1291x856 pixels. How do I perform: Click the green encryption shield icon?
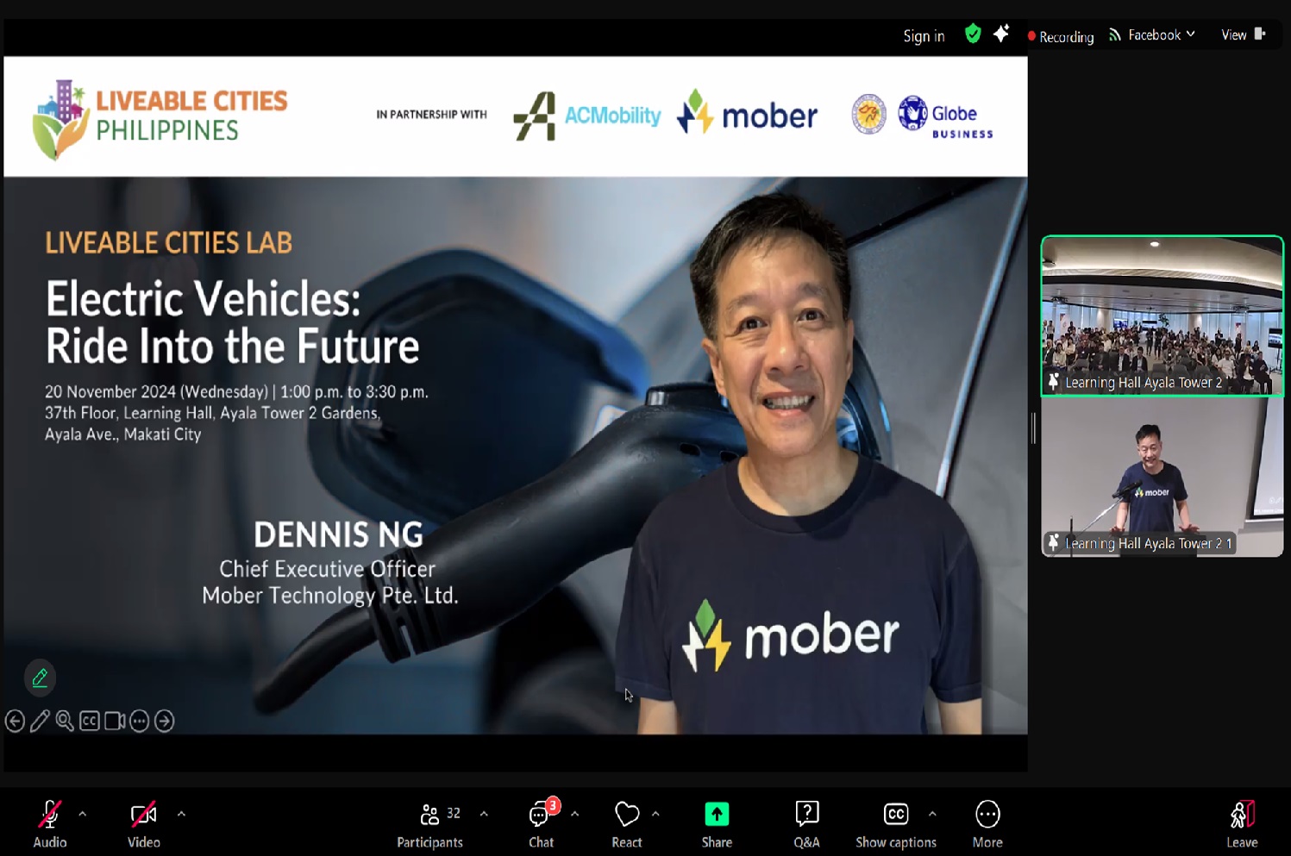[x=973, y=34]
